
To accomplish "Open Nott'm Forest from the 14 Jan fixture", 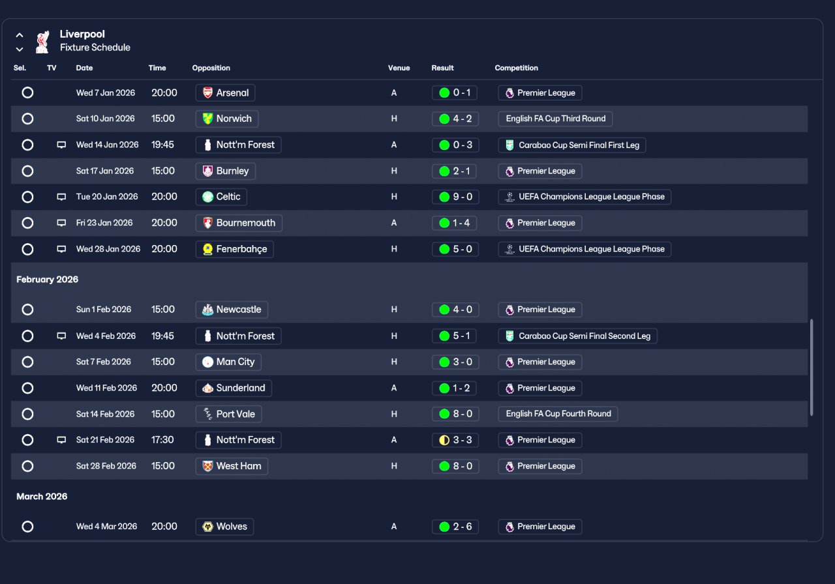I will (238, 145).
